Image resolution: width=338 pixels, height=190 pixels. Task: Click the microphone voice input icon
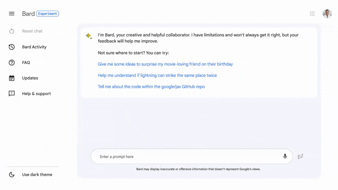point(285,157)
